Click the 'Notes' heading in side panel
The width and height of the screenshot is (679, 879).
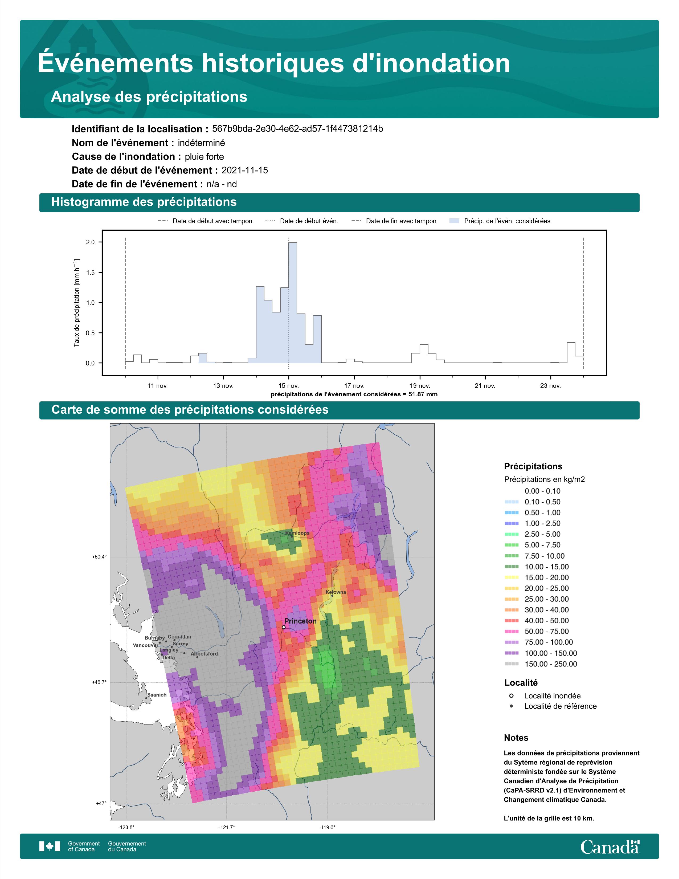[x=516, y=738]
